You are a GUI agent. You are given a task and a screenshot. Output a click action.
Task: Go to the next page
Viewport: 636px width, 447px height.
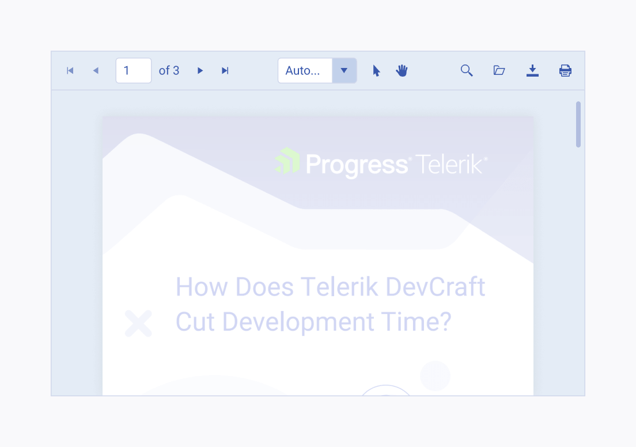(200, 71)
